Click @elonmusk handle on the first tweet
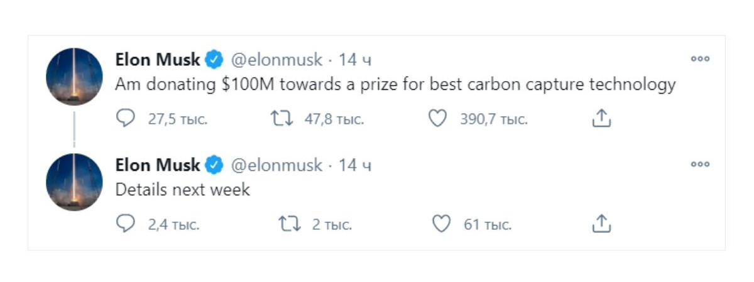This screenshot has height=282, width=754. pos(276,60)
